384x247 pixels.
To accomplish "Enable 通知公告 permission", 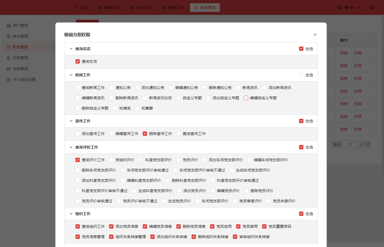I will (111, 88).
